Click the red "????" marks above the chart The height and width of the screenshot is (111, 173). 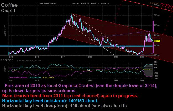(166, 6)
